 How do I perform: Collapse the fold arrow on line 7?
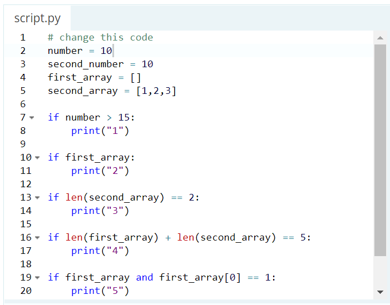pyautogui.click(x=32, y=118)
